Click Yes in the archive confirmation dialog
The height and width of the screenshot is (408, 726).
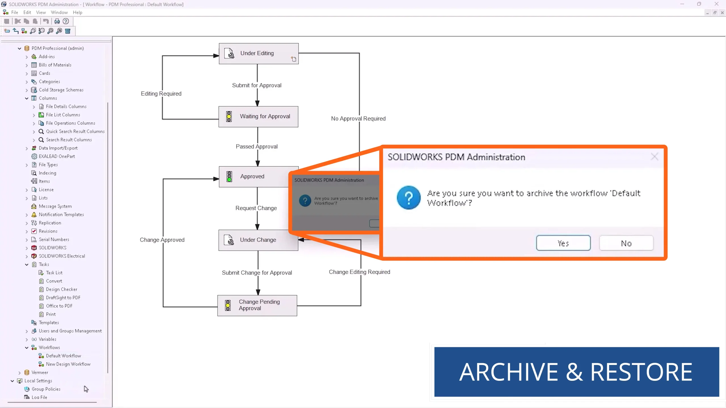pos(563,243)
